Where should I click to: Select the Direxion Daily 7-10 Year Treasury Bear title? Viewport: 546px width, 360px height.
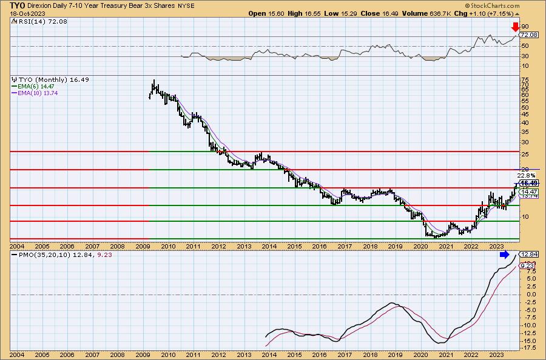click(101, 5)
